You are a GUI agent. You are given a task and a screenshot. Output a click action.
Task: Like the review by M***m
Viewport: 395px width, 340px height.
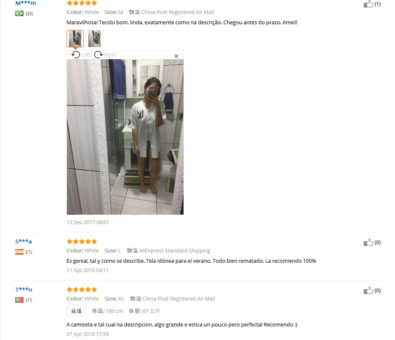(x=368, y=4)
